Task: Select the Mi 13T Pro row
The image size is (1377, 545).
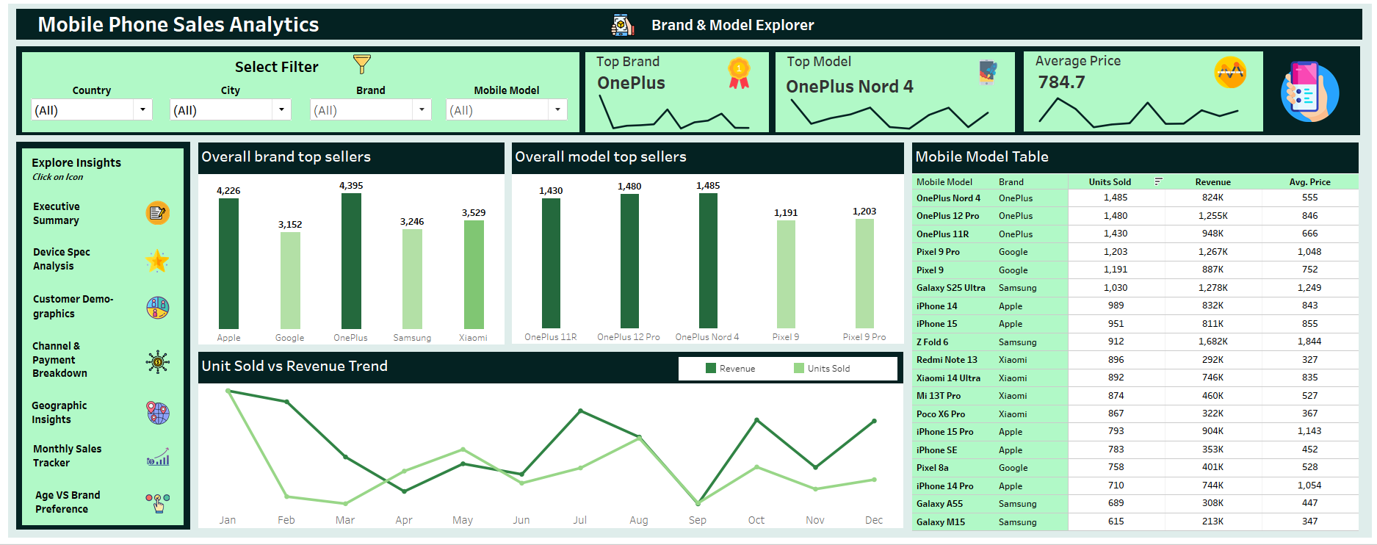Action: [1135, 396]
